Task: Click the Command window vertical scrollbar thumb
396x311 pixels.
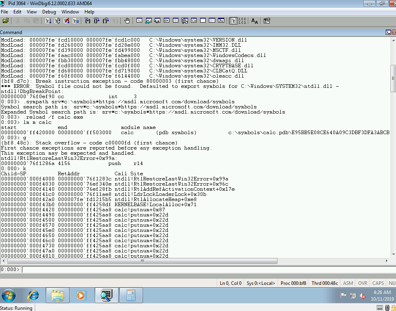Action: coord(393,78)
